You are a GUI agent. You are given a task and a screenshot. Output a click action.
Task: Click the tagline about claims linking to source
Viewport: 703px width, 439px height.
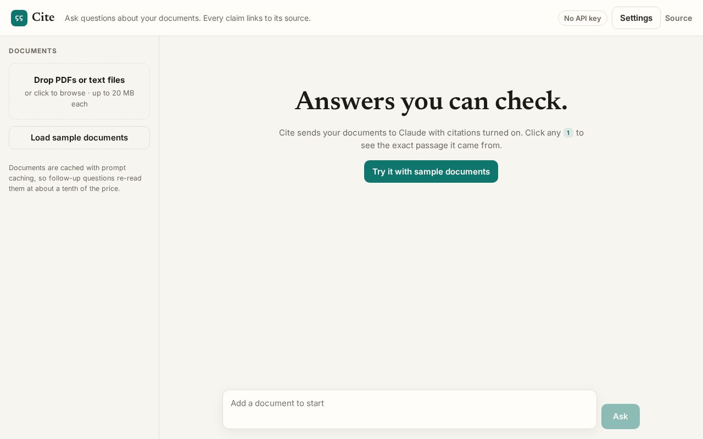pyautogui.click(x=188, y=18)
